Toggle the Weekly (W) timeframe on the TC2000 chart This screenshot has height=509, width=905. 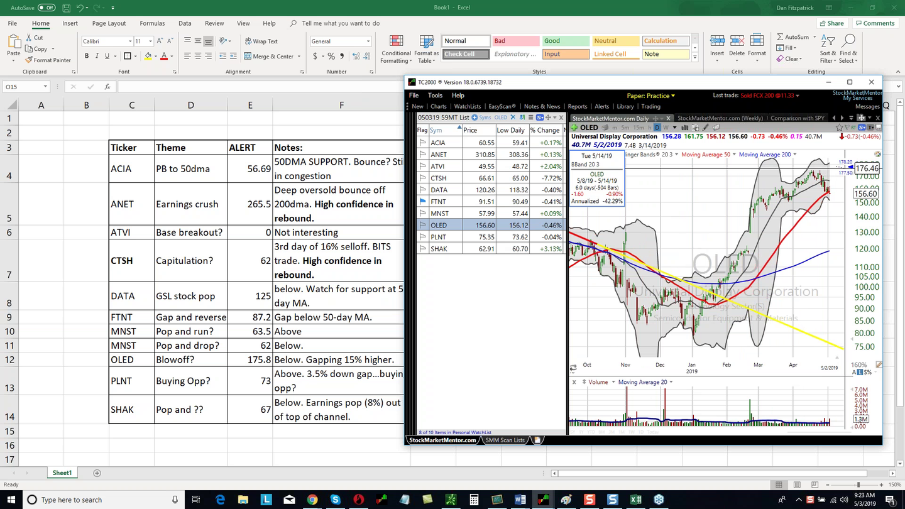[666, 128]
